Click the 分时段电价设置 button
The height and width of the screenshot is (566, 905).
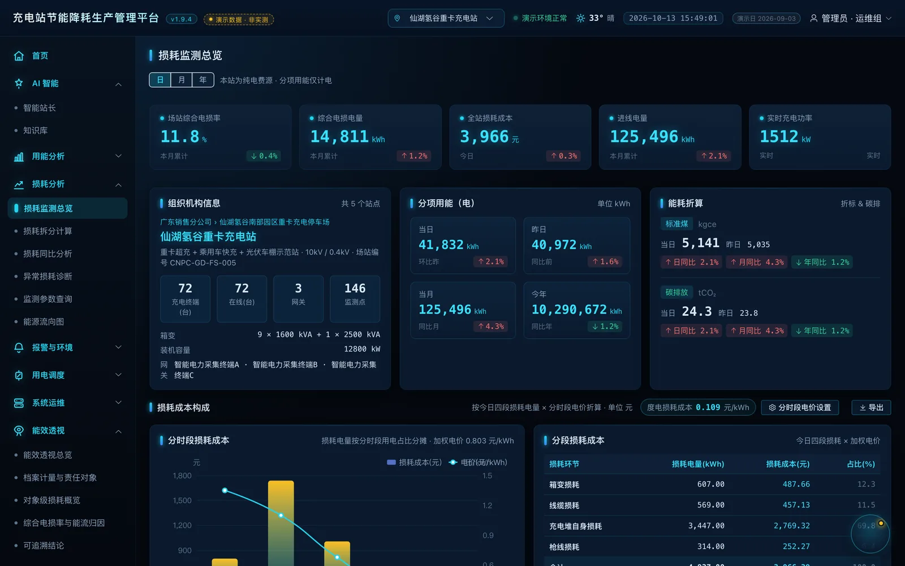click(x=800, y=408)
